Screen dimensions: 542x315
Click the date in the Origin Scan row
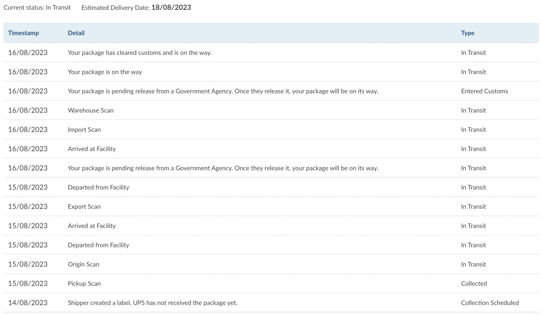pos(28,264)
